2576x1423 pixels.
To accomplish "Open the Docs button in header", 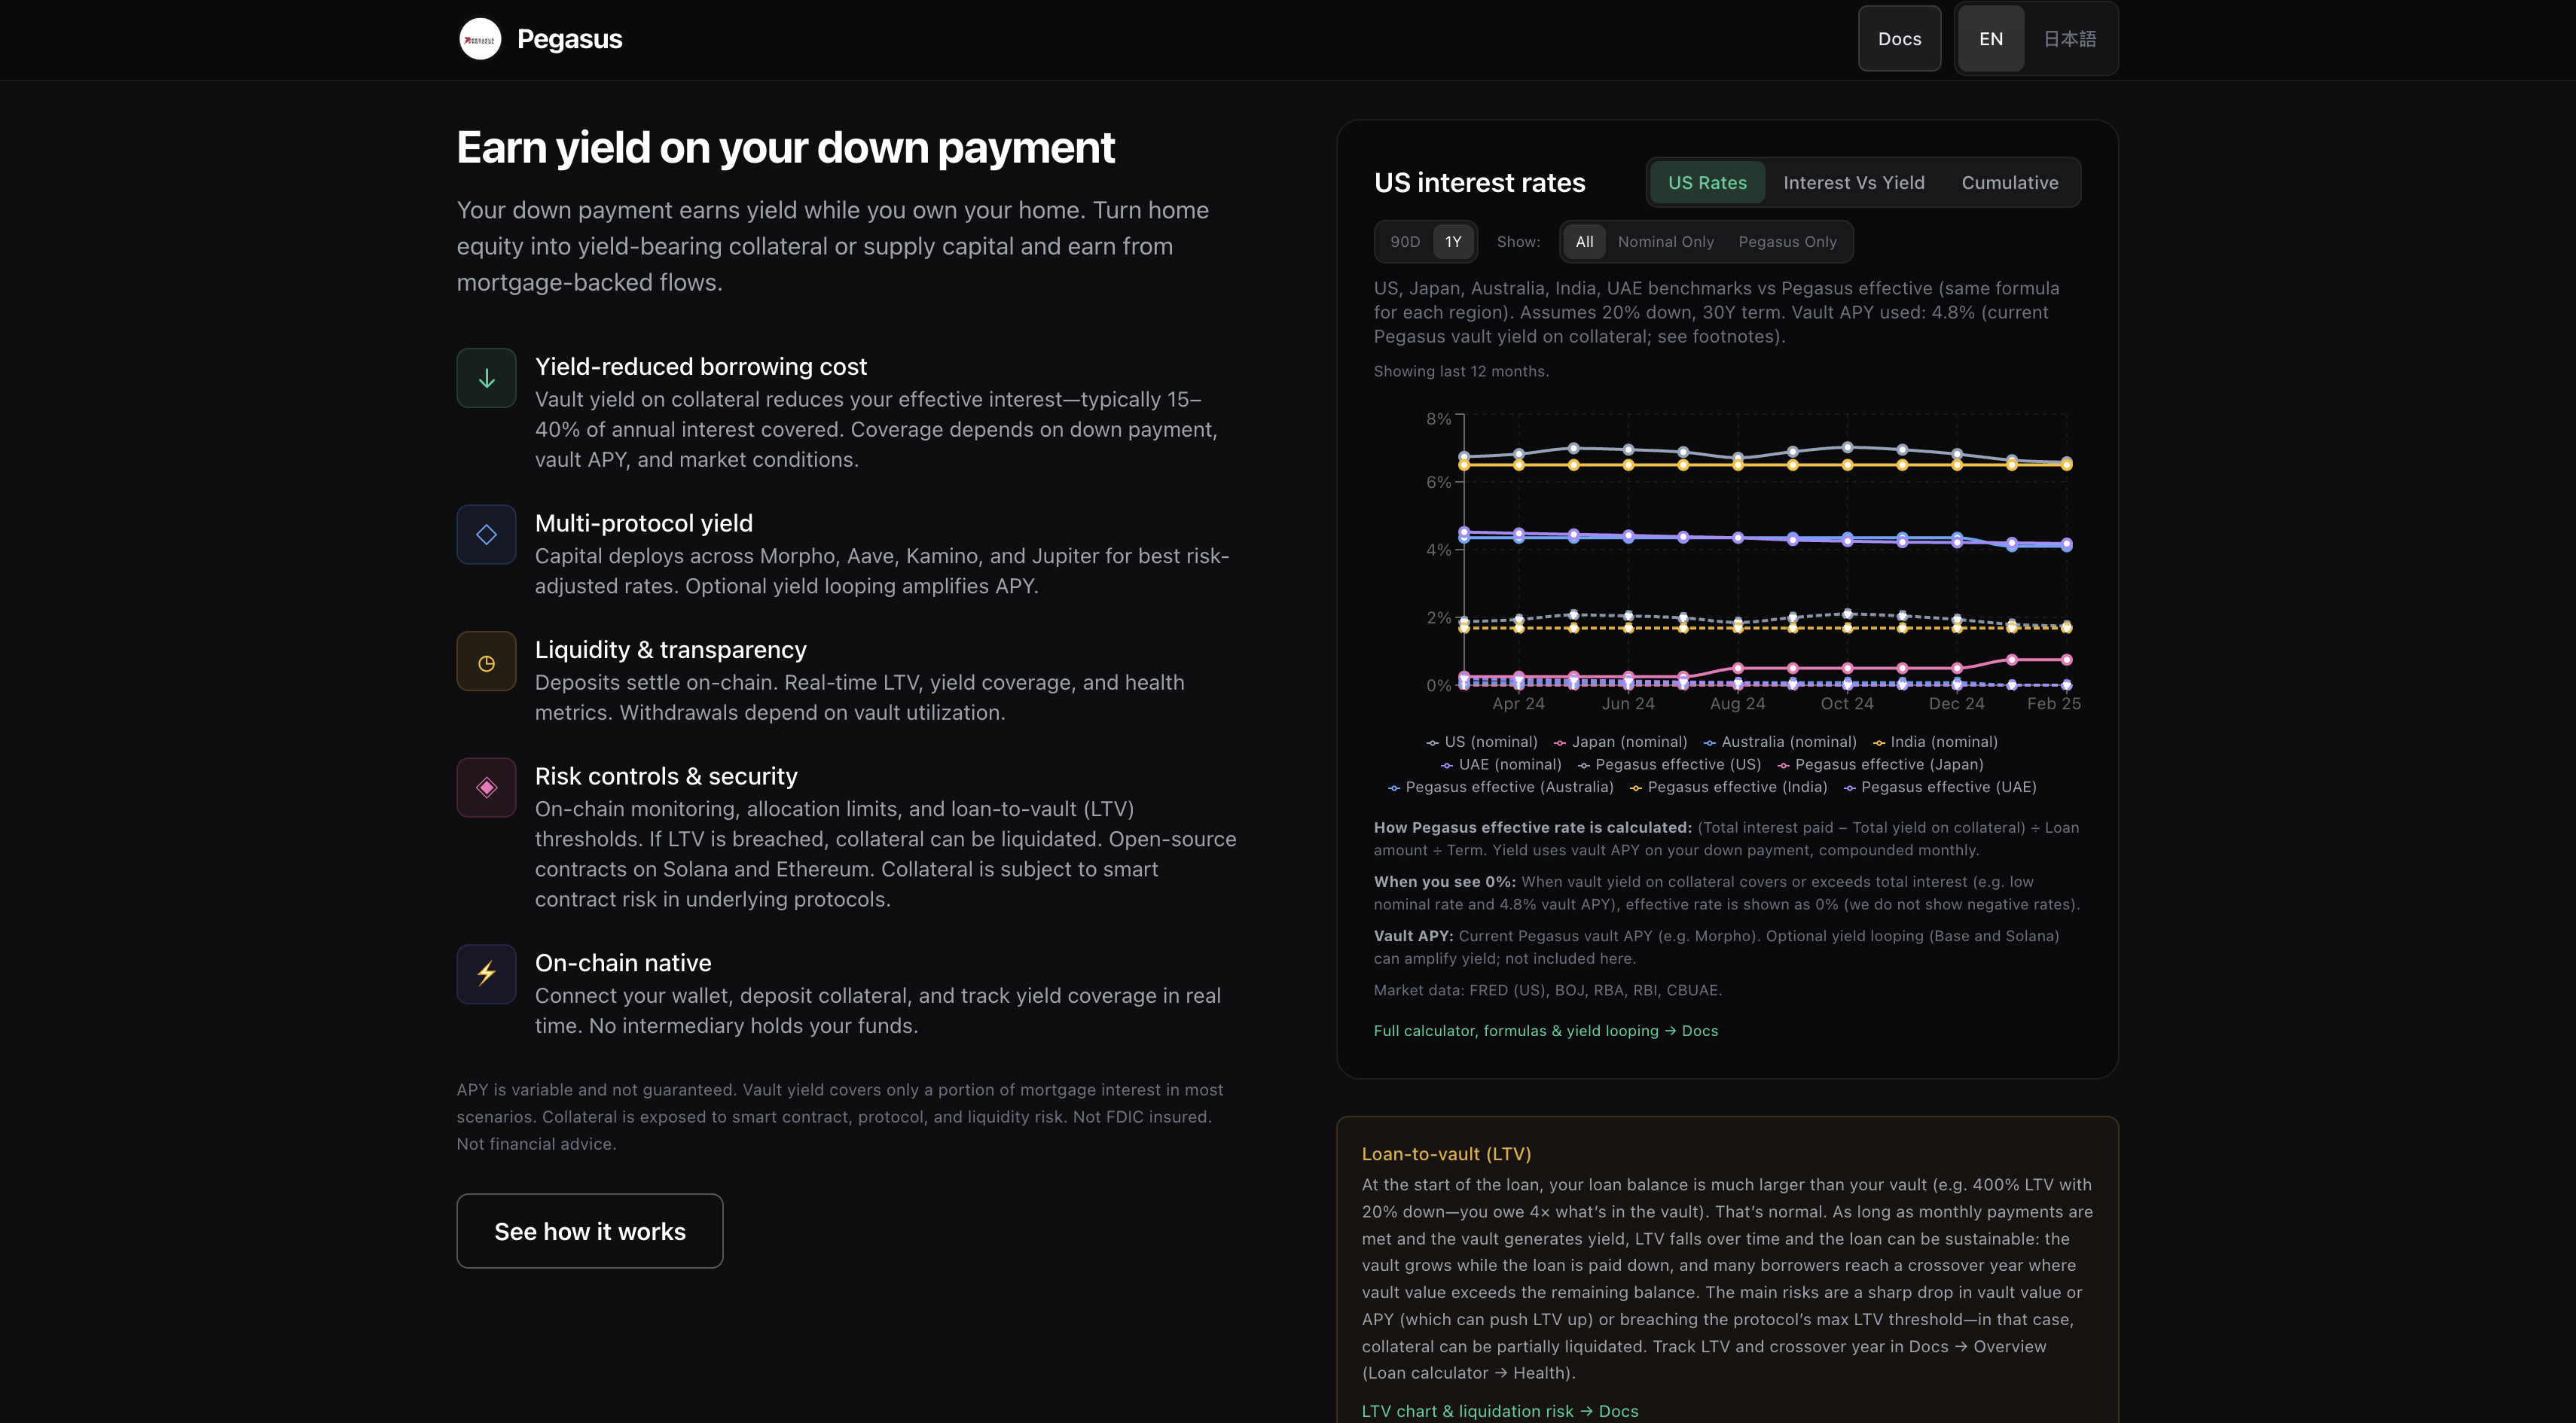I will (x=1899, y=39).
